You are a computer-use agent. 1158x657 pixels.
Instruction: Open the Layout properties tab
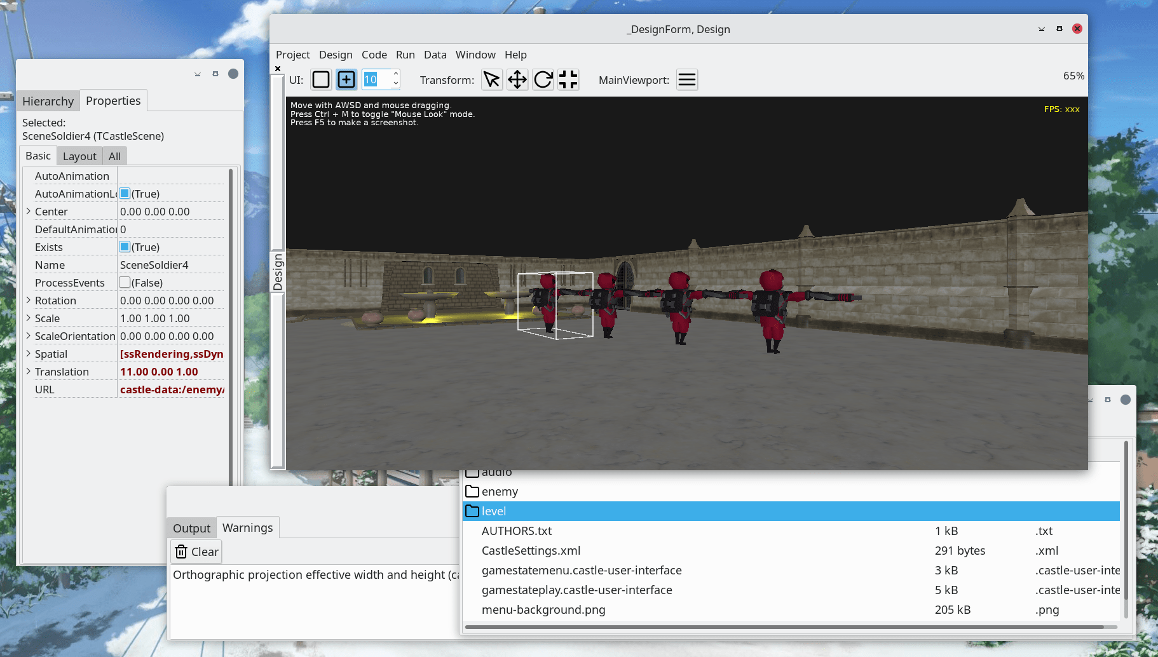79,156
